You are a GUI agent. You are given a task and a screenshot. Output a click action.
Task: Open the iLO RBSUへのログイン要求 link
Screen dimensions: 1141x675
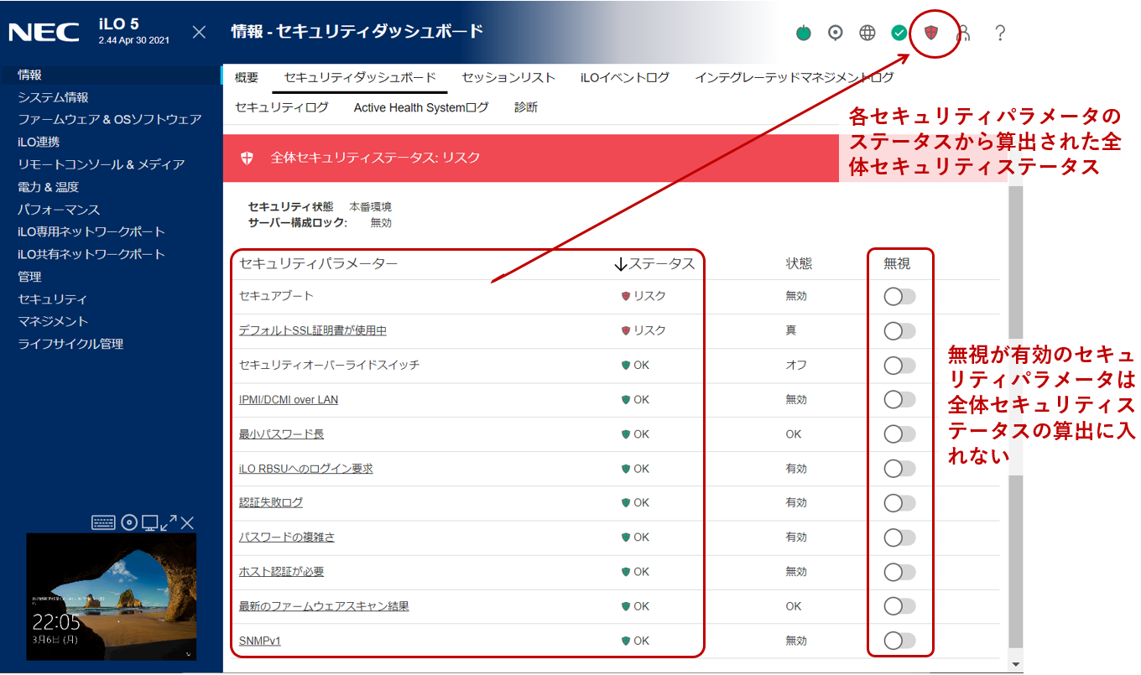click(x=306, y=469)
